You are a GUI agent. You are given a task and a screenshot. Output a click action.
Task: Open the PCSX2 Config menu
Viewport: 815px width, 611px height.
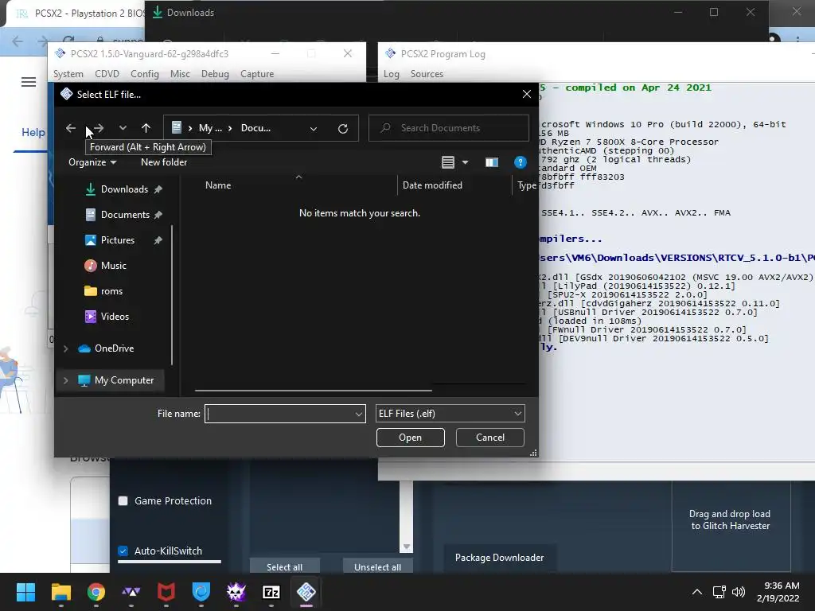(145, 74)
